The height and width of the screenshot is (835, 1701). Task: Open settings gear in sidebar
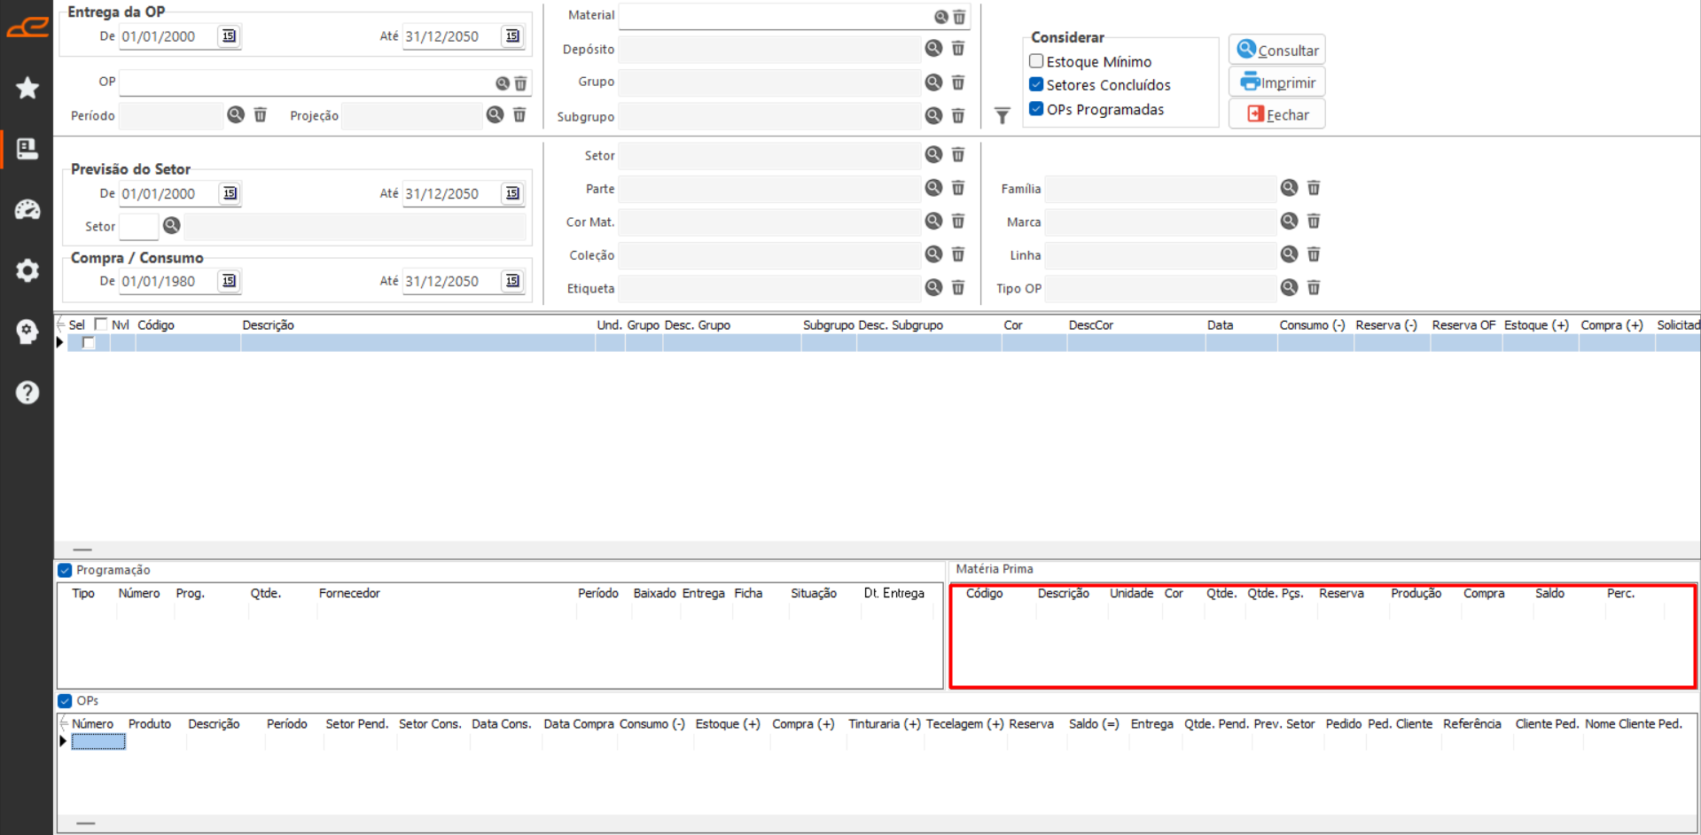(x=27, y=270)
